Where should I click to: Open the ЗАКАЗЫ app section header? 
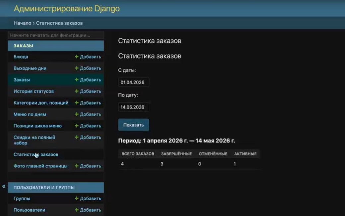tap(23, 46)
